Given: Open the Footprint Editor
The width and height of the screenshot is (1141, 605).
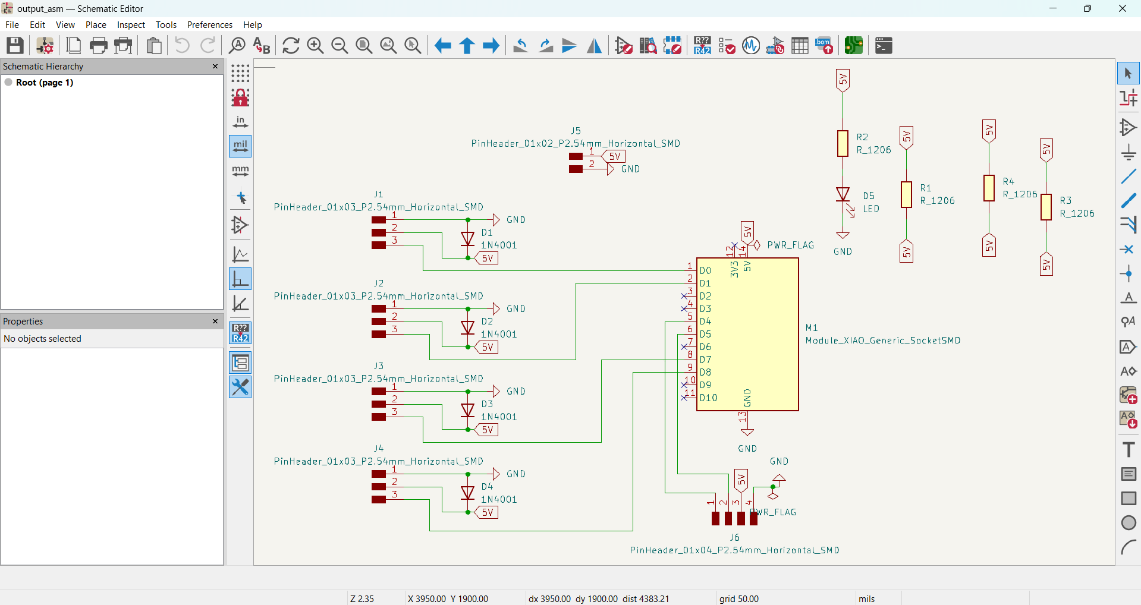Looking at the screenshot, I should pos(672,45).
